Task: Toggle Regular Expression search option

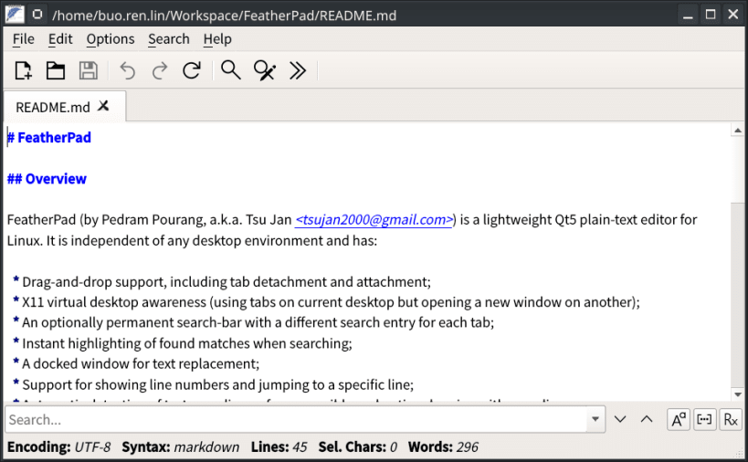Action: pos(731,420)
